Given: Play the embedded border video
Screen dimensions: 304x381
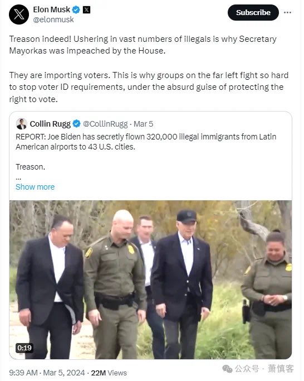Looking at the screenshot, I should click(150, 279).
